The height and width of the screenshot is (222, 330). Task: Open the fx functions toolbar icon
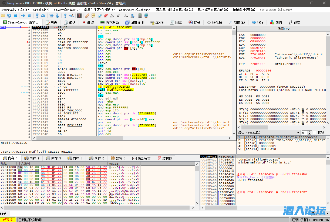pos(112,16)
